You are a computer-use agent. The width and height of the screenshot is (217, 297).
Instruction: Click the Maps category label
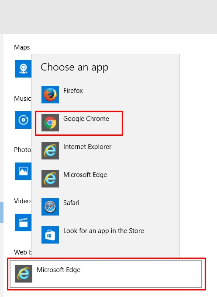(22, 47)
